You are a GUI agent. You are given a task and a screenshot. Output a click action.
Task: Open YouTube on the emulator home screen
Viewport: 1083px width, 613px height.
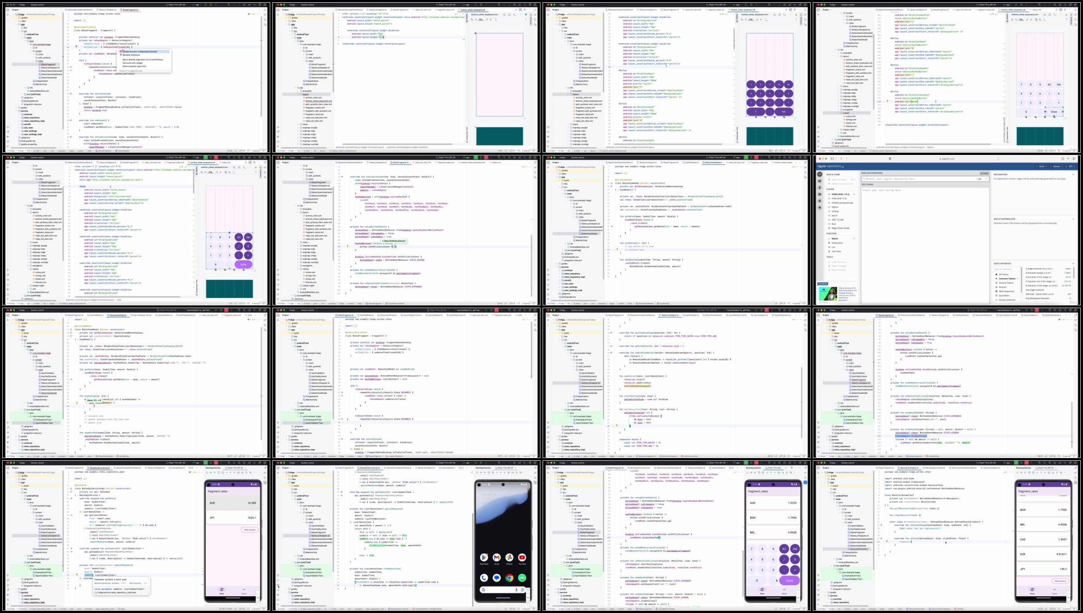tap(522, 557)
